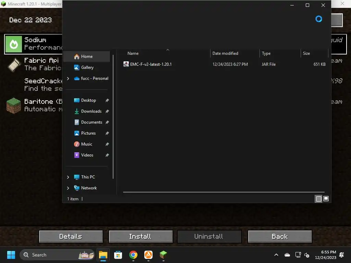The height and width of the screenshot is (263, 351).
Task: Switch to details view layout icon
Action: pos(318,199)
